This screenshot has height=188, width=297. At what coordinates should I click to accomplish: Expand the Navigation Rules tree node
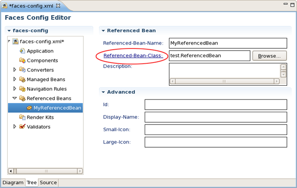click(x=15, y=89)
